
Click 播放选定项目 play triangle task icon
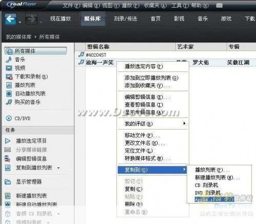click(8, 141)
